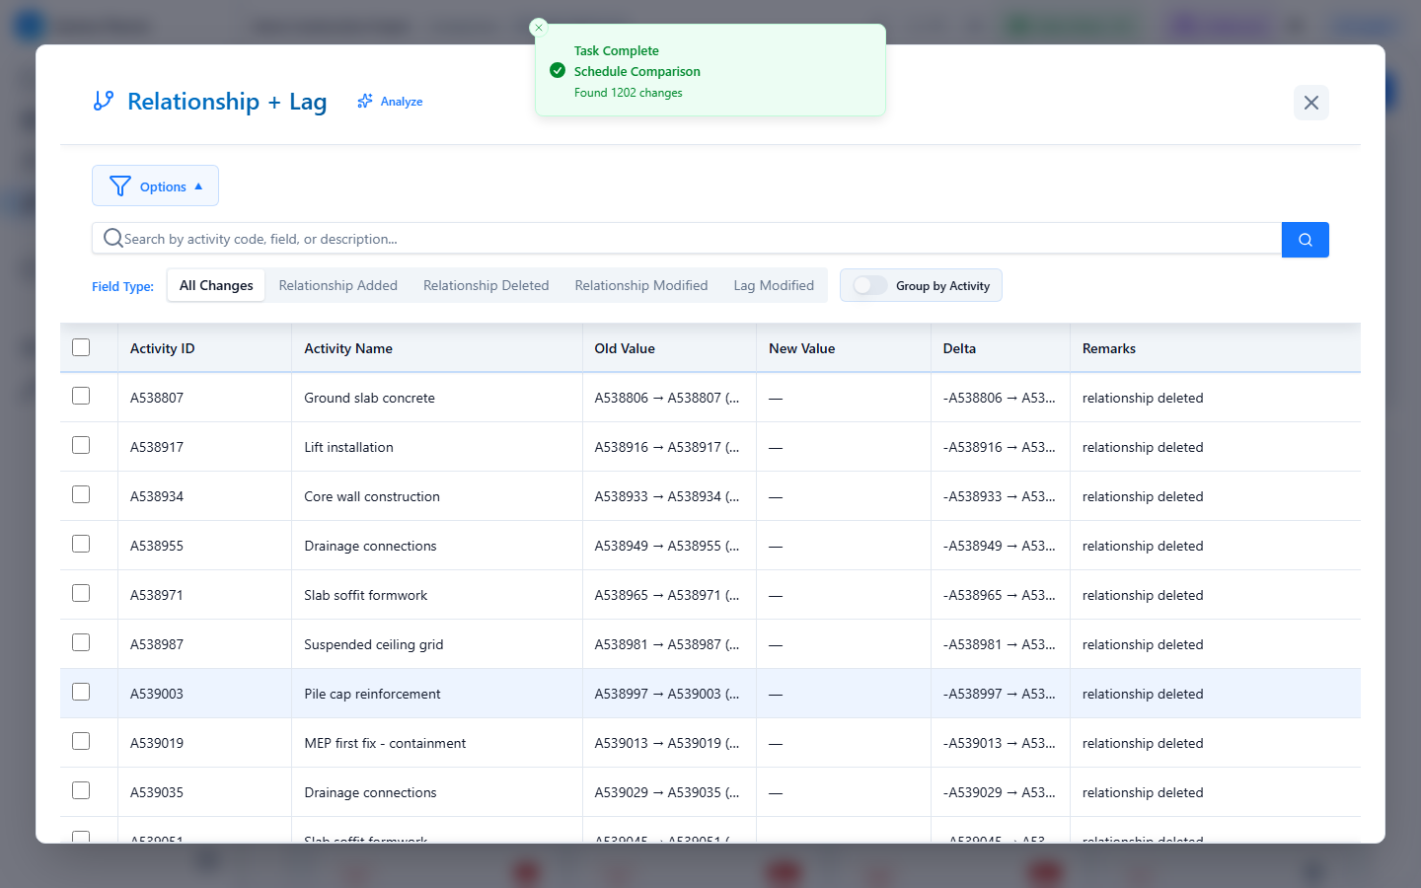Click old value A538981 → A538987 cell

point(667,644)
